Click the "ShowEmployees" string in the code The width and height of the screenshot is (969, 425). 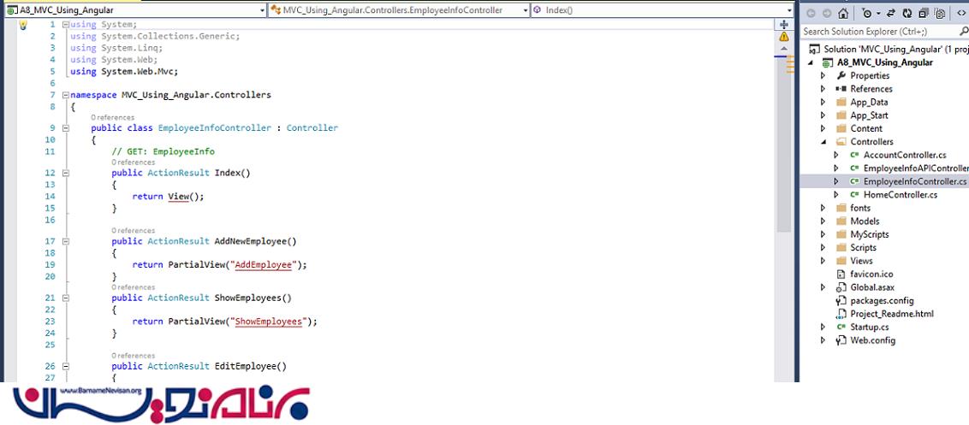269,322
